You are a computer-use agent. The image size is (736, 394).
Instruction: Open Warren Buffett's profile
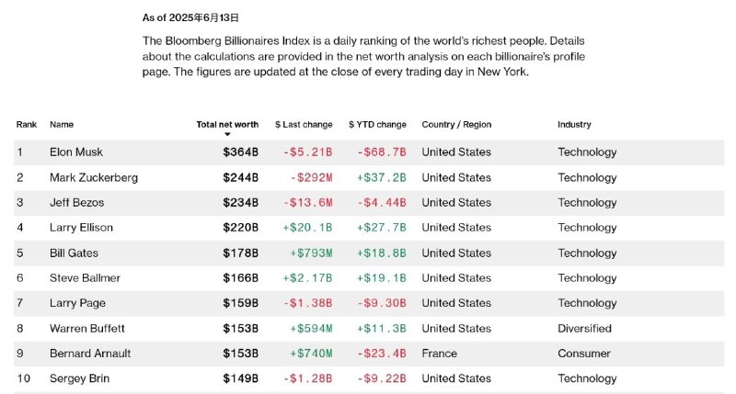click(x=87, y=329)
